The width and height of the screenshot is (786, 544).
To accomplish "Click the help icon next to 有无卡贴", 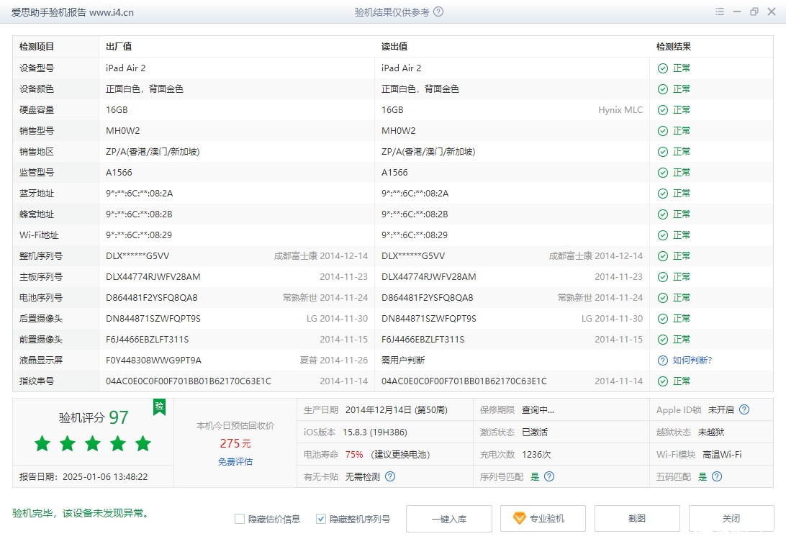I will (x=390, y=476).
